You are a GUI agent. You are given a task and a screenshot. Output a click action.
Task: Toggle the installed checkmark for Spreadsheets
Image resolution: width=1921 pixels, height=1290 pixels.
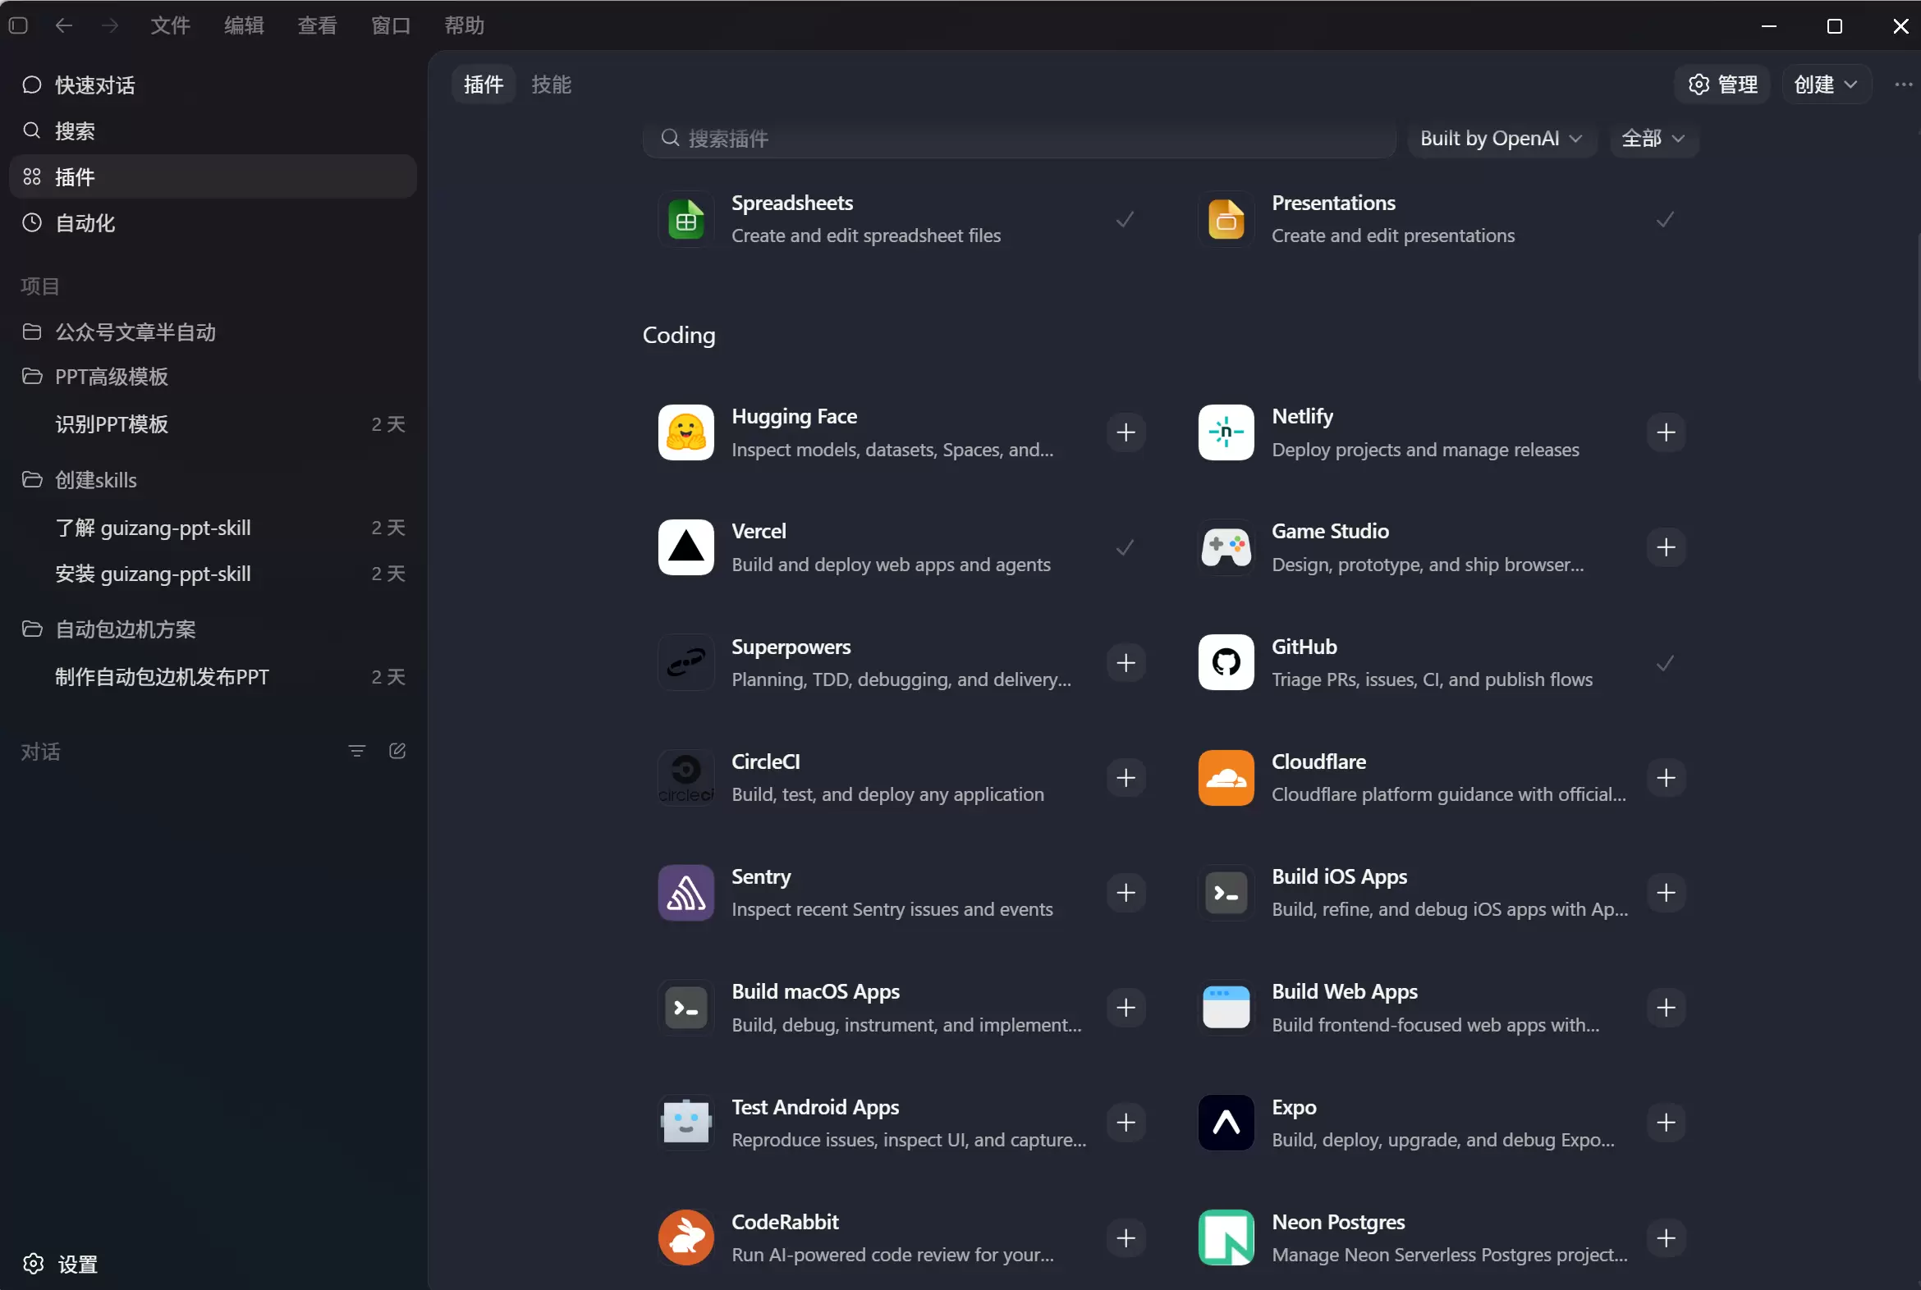point(1126,220)
